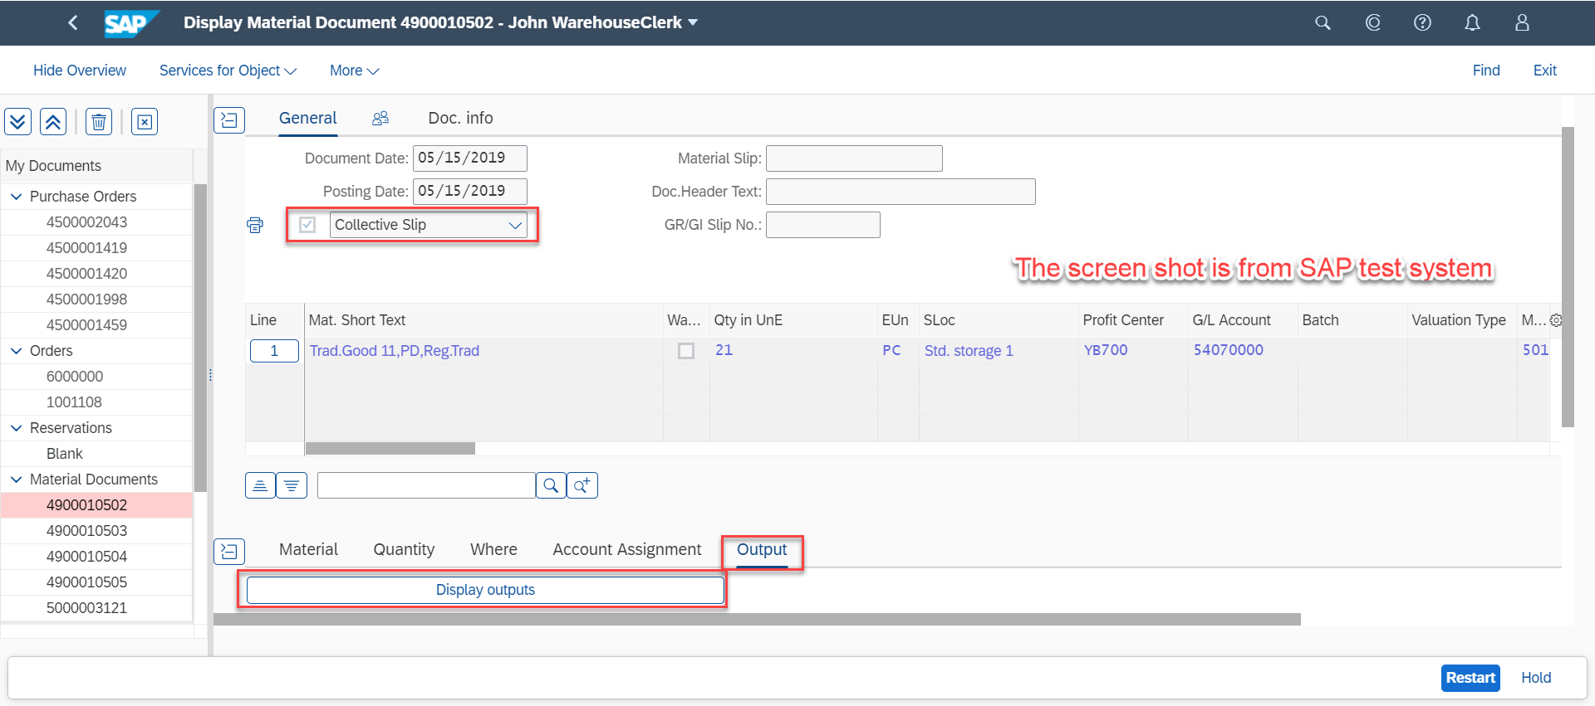The width and height of the screenshot is (1595, 706).
Task: Click the Posting Date field
Action: 470,192
